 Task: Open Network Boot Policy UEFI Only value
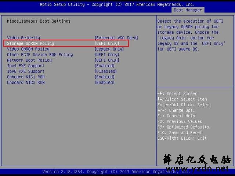(107, 60)
